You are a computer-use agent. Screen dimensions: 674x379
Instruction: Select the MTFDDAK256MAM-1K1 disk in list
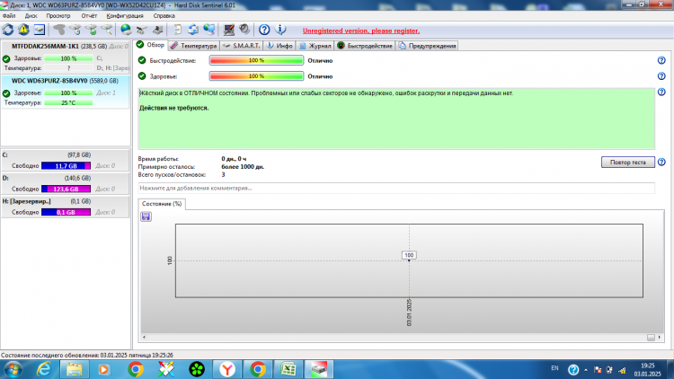66,57
